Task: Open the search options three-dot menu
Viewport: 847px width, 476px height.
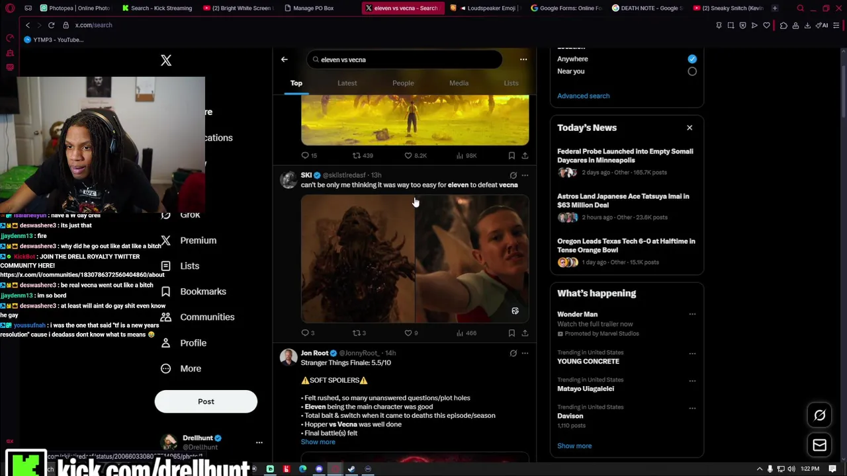Action: click(x=523, y=59)
